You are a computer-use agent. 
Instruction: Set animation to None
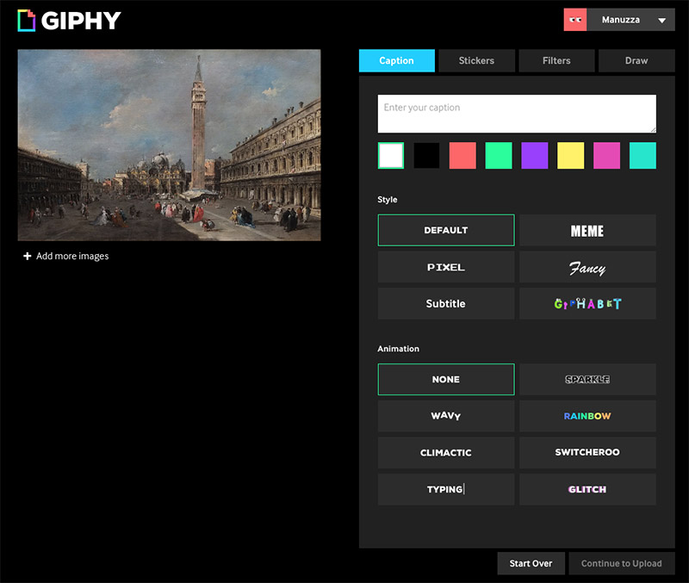point(446,380)
